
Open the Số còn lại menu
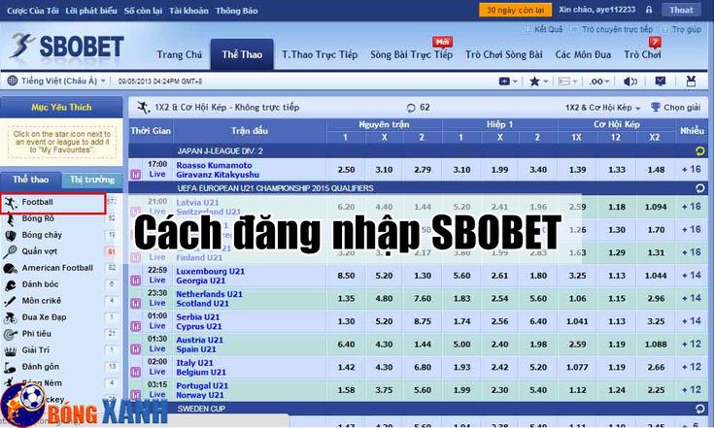[x=143, y=11]
